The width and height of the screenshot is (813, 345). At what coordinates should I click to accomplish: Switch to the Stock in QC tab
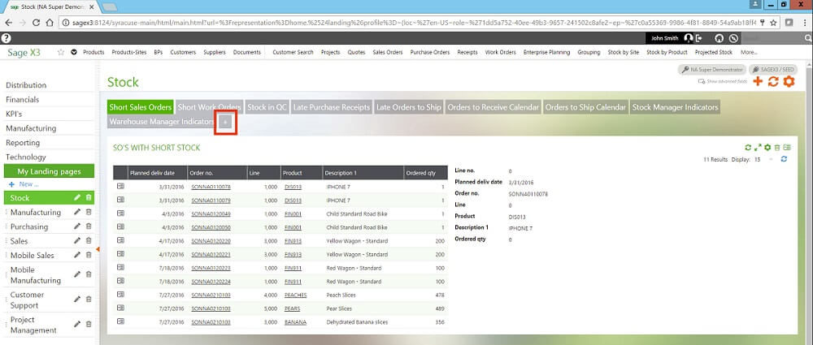point(267,107)
